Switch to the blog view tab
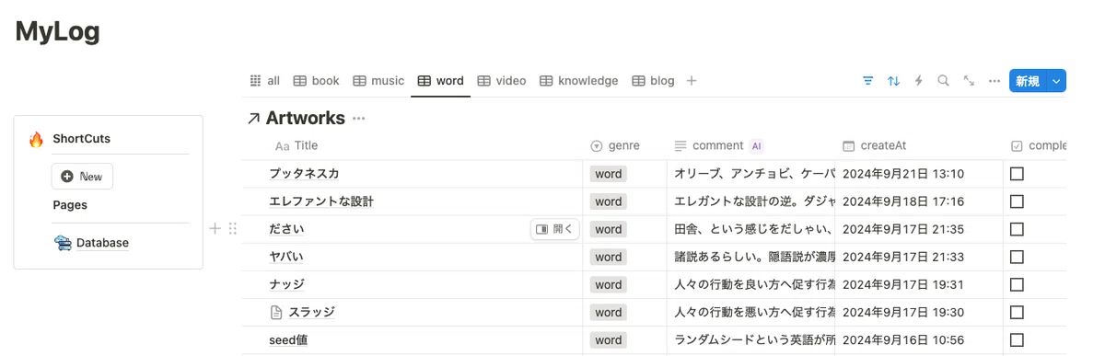The width and height of the screenshot is (1105, 356). point(654,81)
